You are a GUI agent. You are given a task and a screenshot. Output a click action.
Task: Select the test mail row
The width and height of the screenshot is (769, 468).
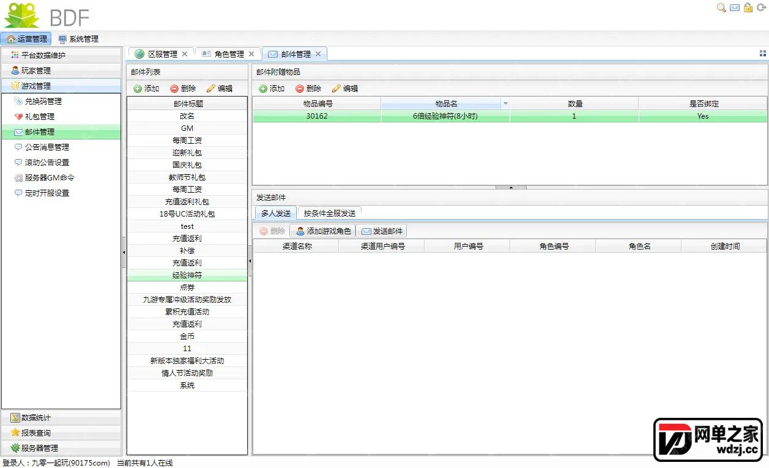(187, 226)
